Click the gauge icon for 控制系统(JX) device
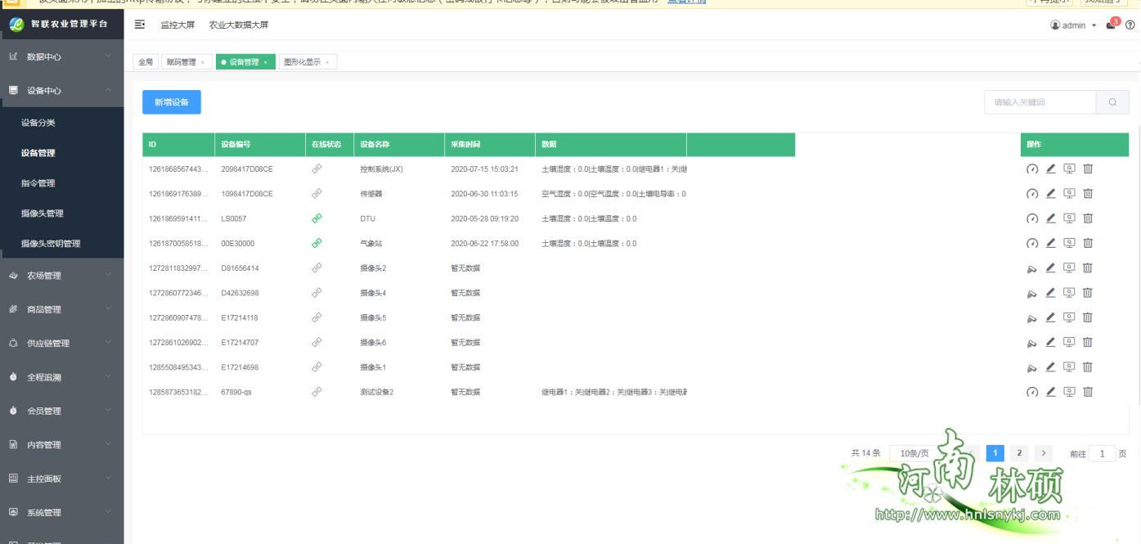Image resolution: width=1141 pixels, height=544 pixels. (1032, 169)
